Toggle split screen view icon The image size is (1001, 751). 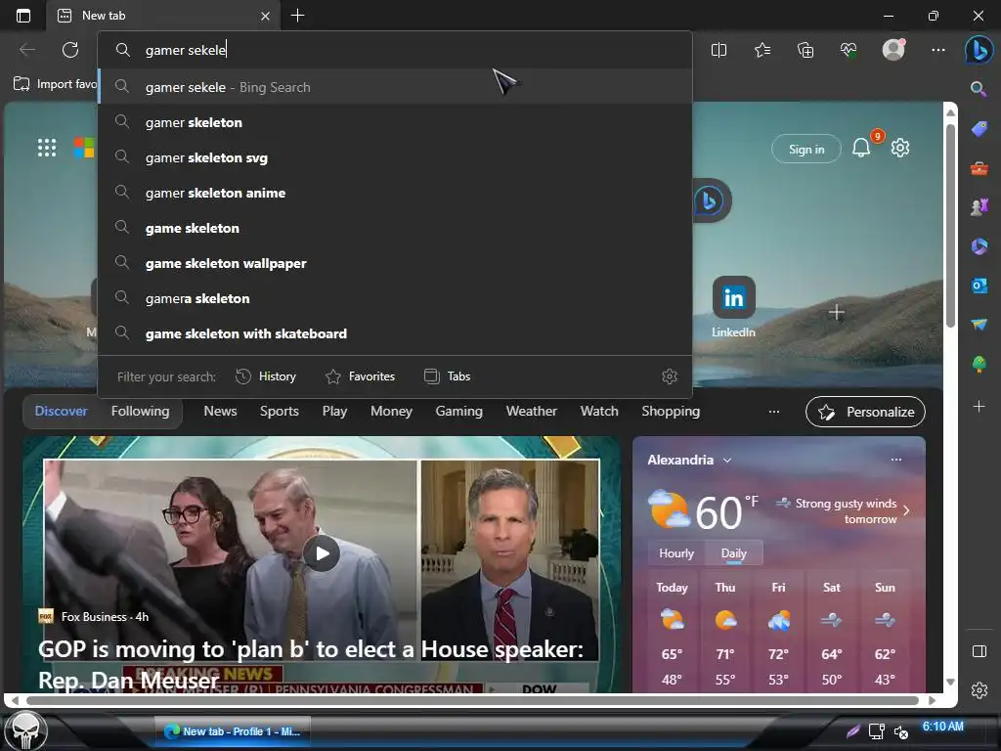coord(718,50)
